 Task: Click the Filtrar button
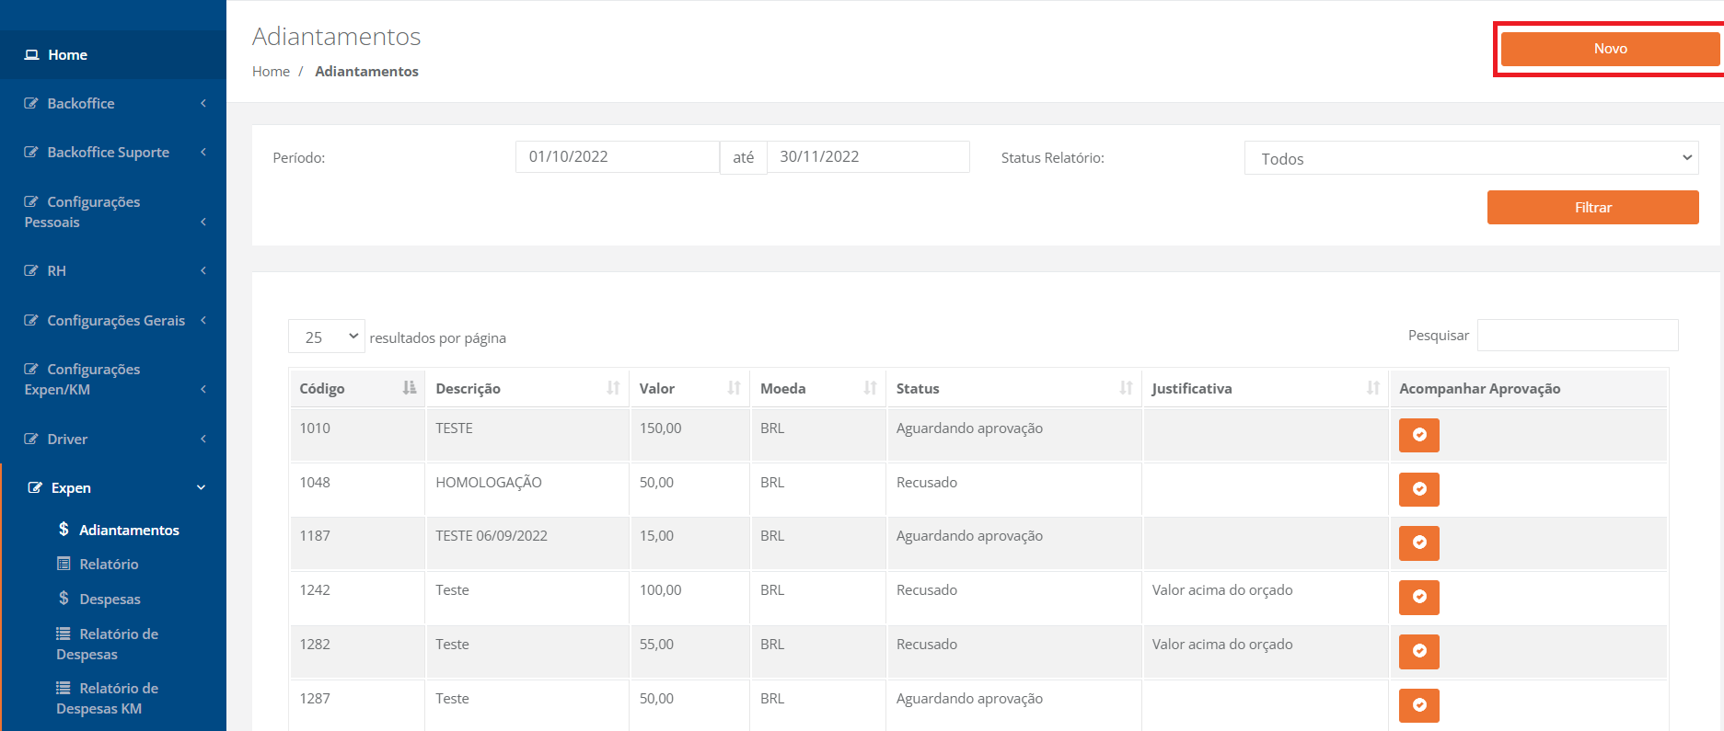coord(1592,208)
